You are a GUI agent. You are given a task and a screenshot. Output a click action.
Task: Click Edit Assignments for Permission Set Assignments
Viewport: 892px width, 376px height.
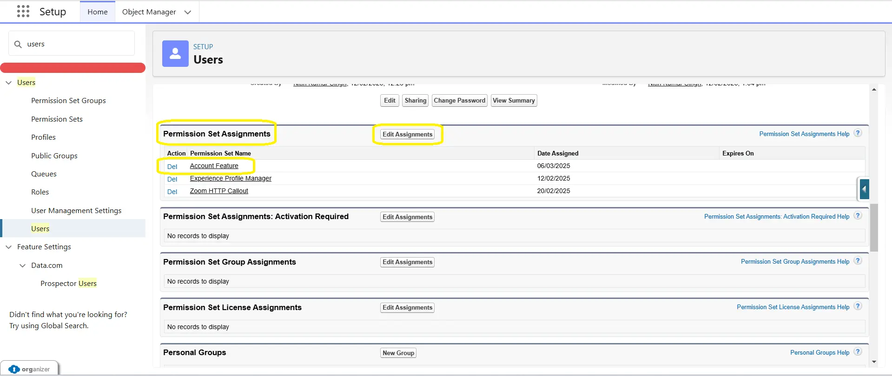pyautogui.click(x=408, y=135)
